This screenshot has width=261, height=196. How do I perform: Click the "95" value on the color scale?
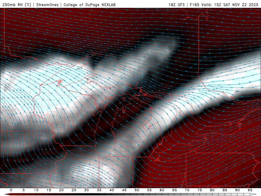tap(250, 190)
